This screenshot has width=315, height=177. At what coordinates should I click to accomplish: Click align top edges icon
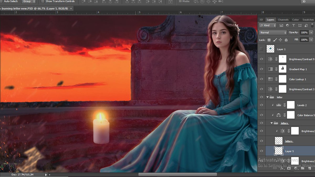(x=84, y=2)
